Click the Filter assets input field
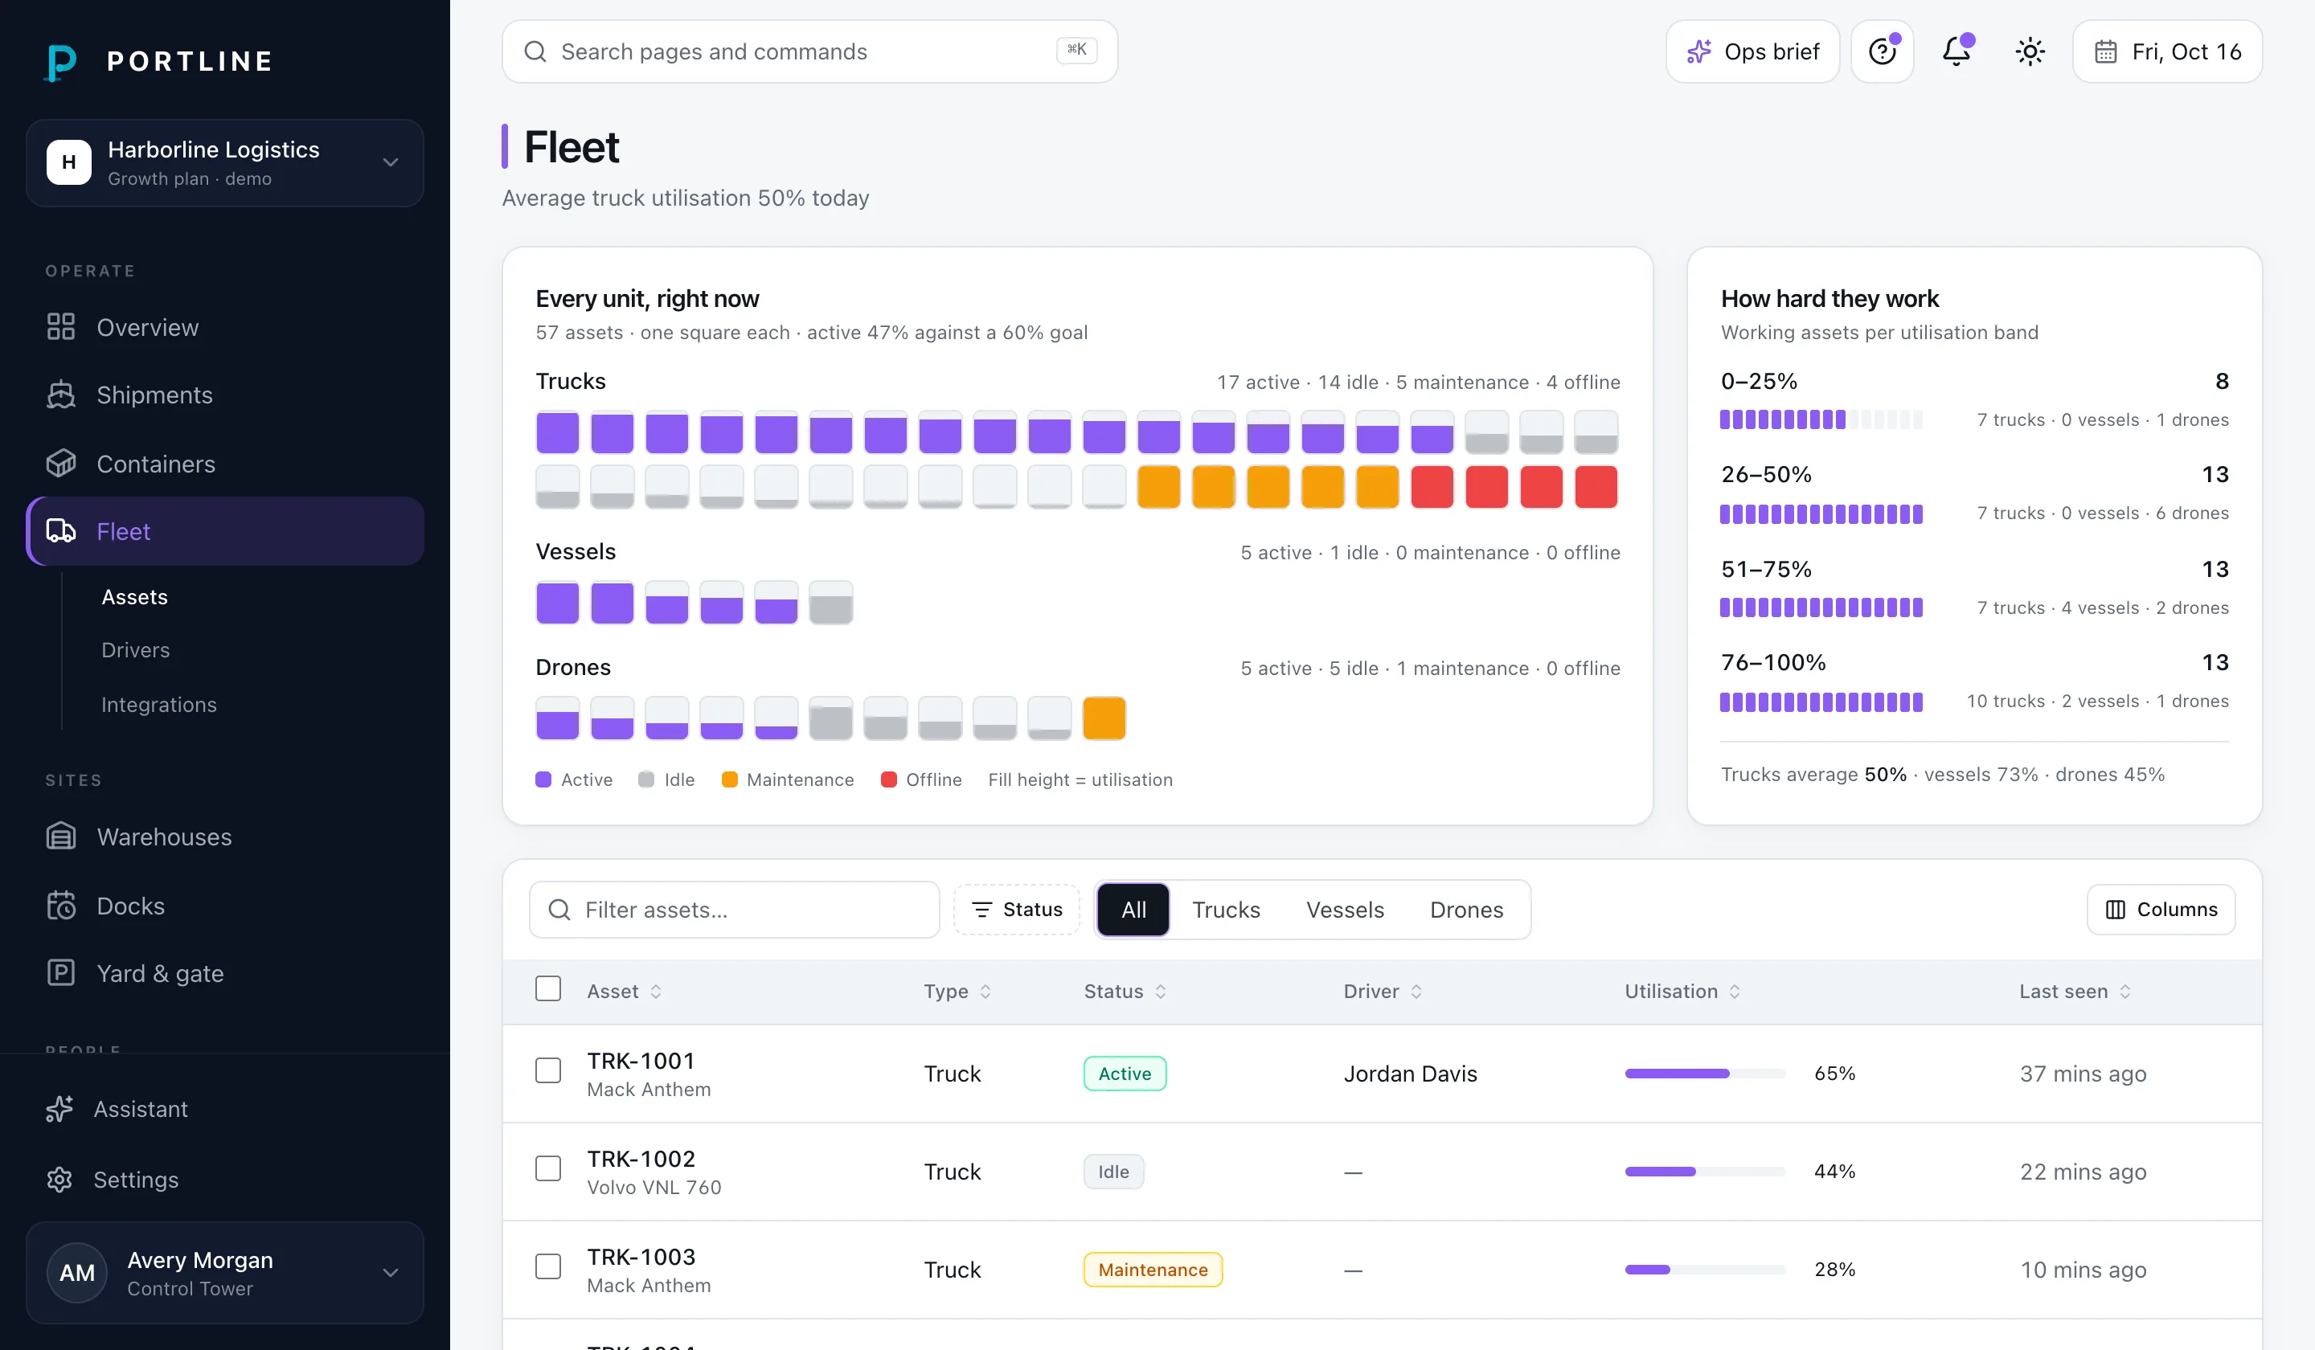Viewport: 2315px width, 1350px height. [x=734, y=909]
